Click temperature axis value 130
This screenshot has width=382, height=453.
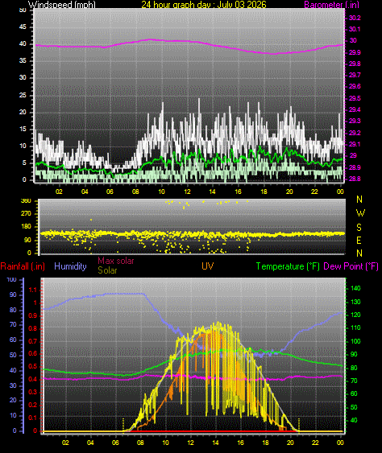coord(355,302)
